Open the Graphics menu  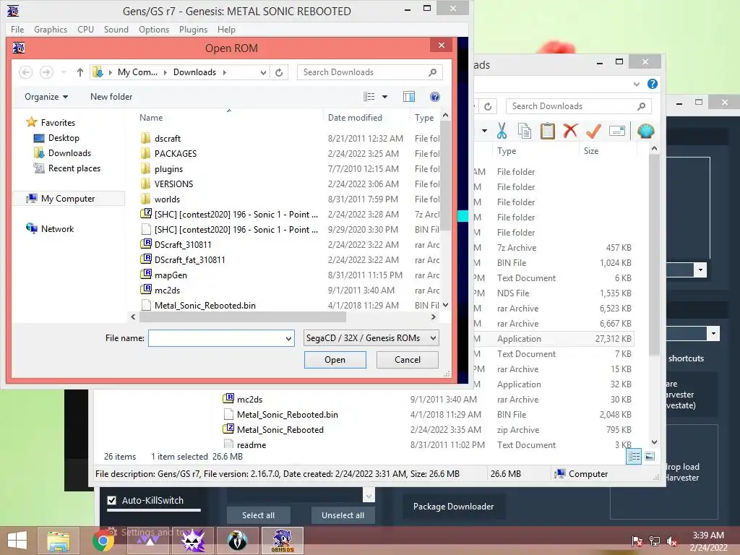pyautogui.click(x=51, y=29)
